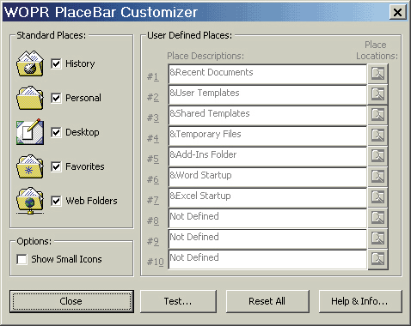Disable the Favorites place checkbox
This screenshot has width=411, height=326.
coord(56,166)
